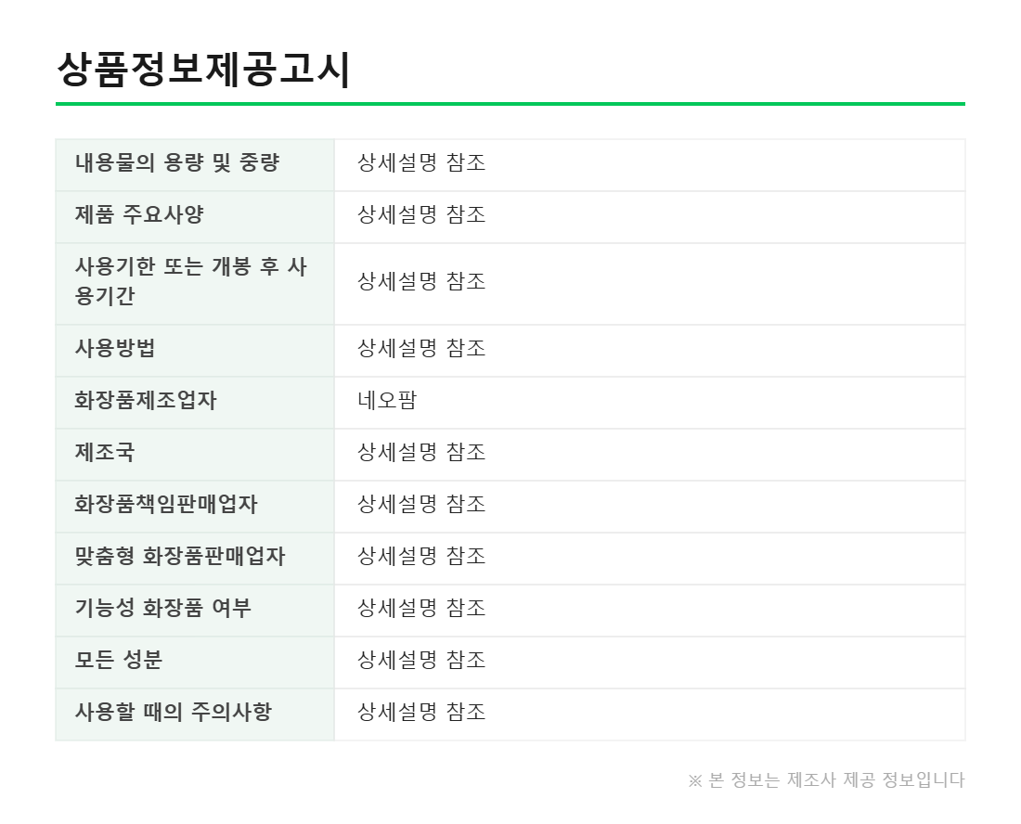This screenshot has height=824, width=1021.
Task: Click the 사용할 때의 주의사항 label
Action: (x=174, y=712)
